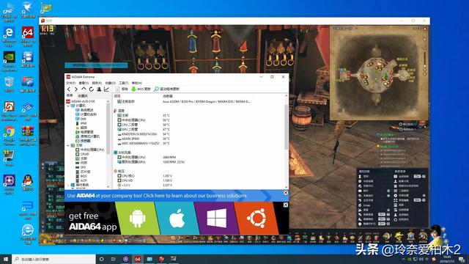Viewport: 469px width, 264px height.
Task: Click the AIDA64 icon in the Windows taskbar
Action: point(138,259)
